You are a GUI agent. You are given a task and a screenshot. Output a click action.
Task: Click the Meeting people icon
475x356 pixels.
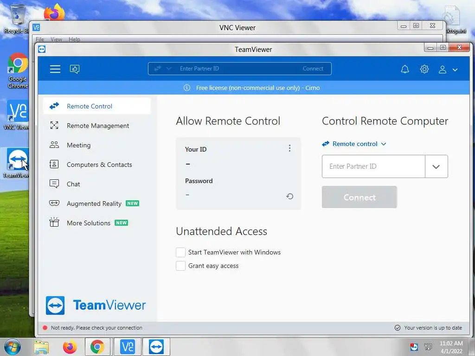coord(54,145)
